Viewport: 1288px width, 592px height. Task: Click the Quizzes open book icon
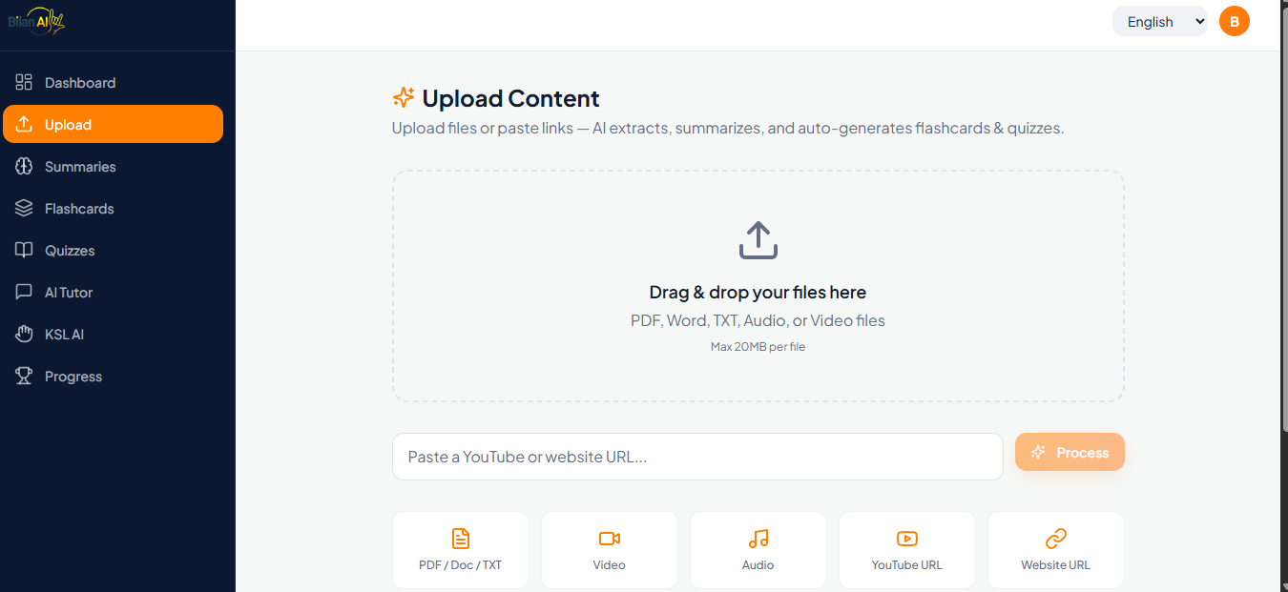click(24, 251)
